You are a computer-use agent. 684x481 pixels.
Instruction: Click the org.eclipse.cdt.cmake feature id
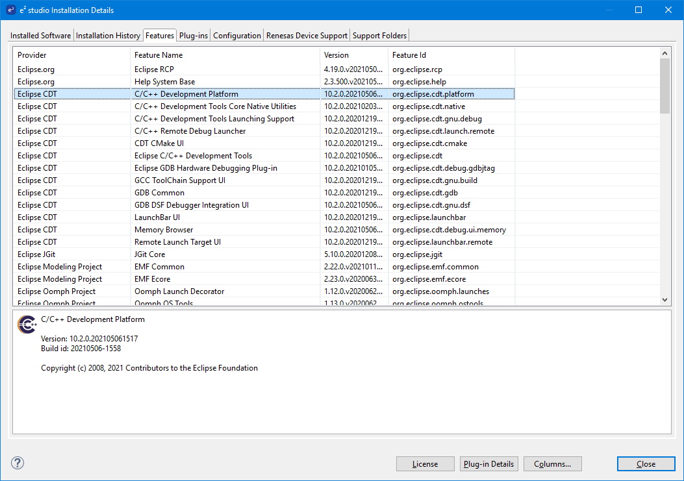[x=429, y=143]
